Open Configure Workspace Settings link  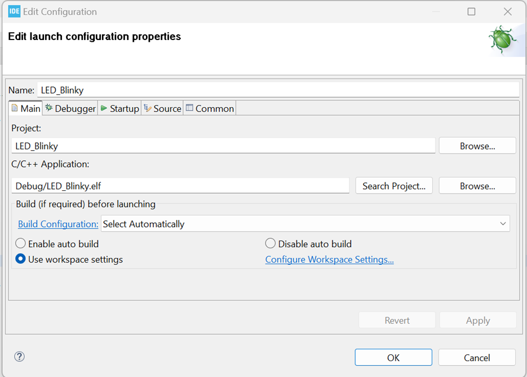329,260
